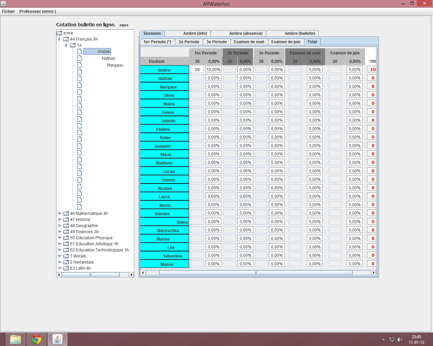Click the volume speaker icon in system tray

click(x=400, y=340)
